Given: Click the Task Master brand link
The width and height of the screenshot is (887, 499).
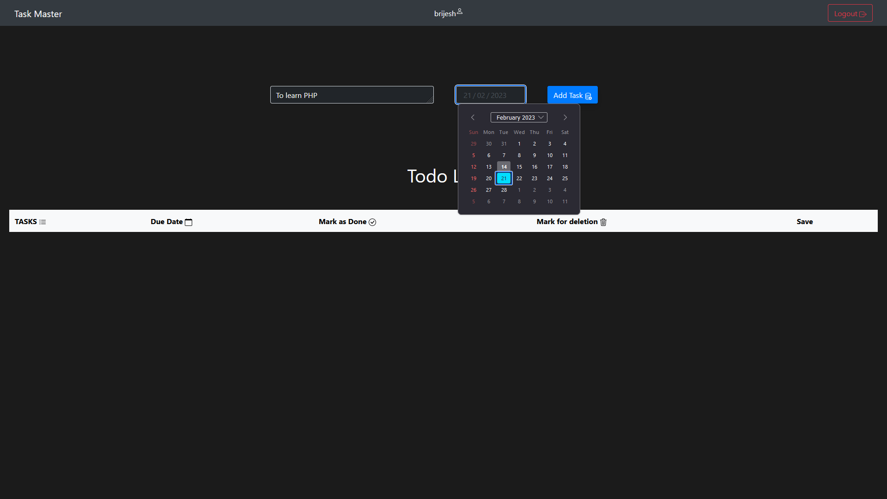Looking at the screenshot, I should [x=38, y=14].
